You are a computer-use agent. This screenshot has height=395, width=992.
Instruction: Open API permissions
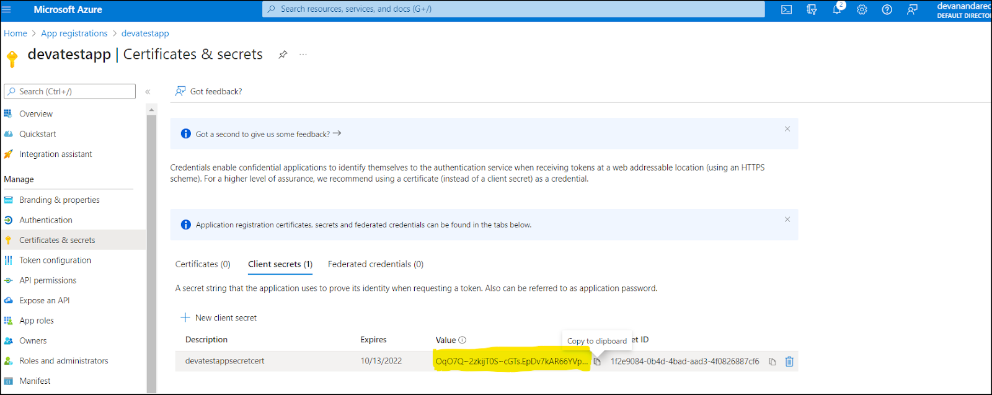[48, 280]
